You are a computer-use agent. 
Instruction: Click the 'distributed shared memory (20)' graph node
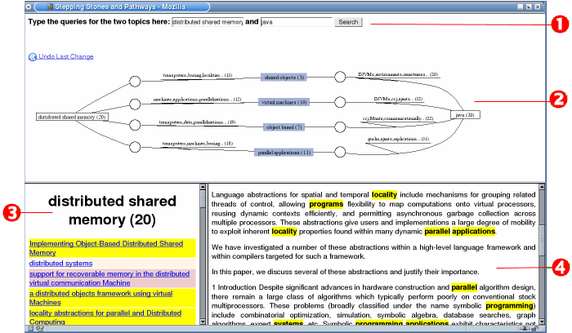[x=72, y=117]
